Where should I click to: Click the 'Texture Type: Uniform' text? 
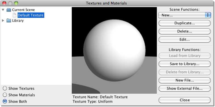tap(92, 102)
